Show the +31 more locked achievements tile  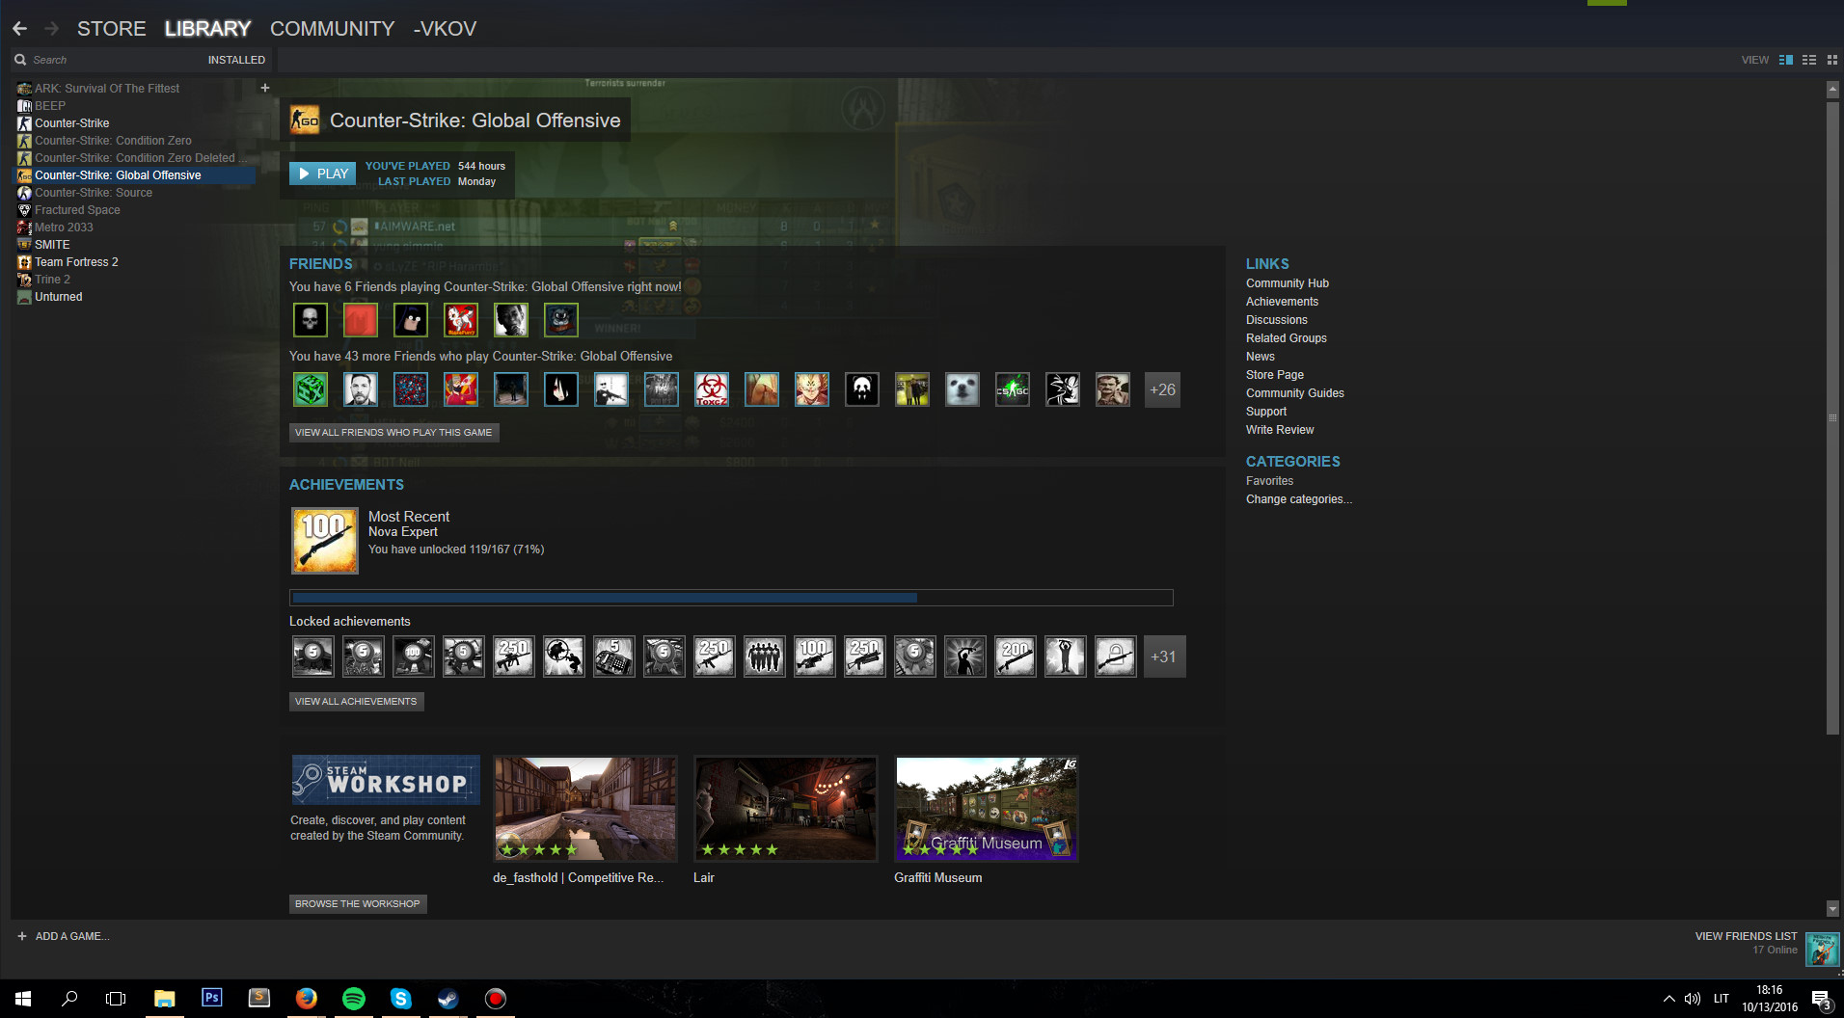tap(1164, 656)
